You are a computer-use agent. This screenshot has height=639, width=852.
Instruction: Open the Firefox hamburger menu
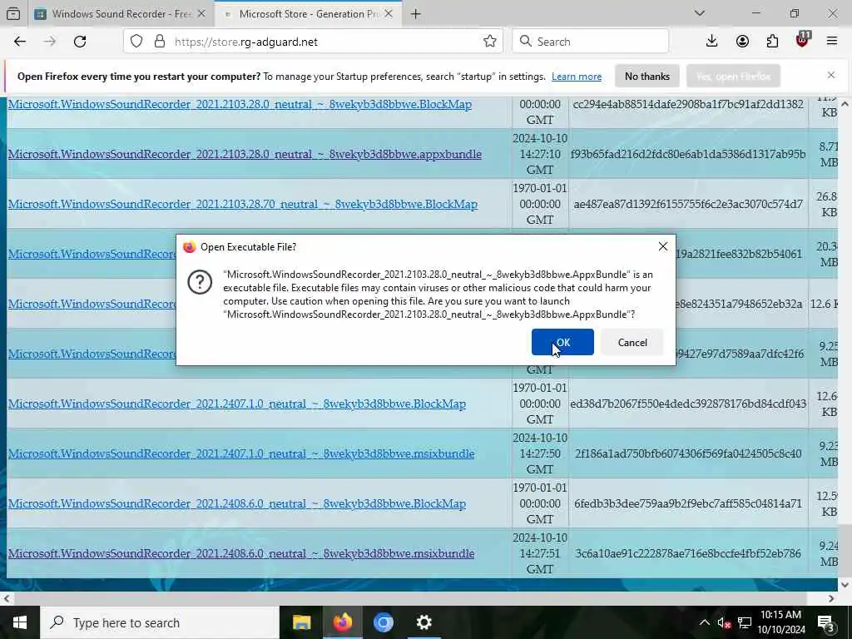831,42
